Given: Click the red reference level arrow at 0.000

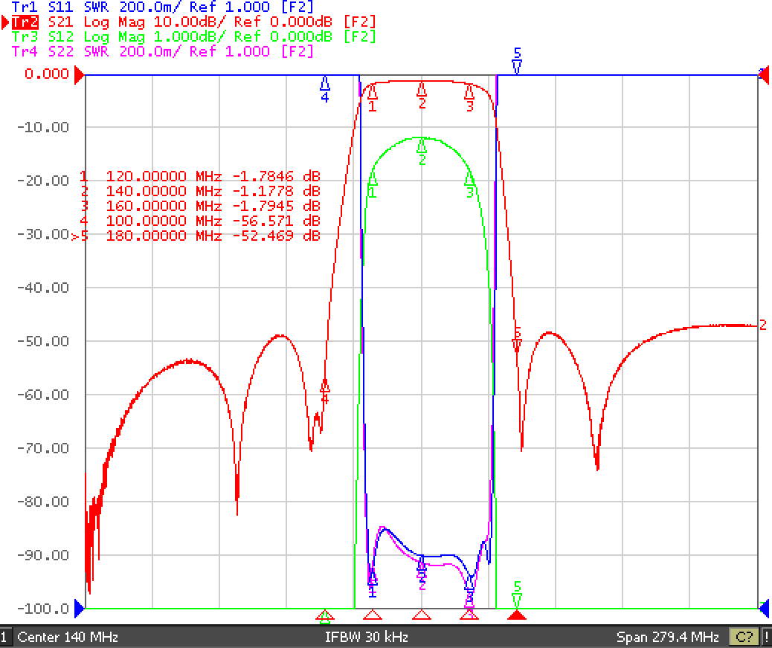Looking at the screenshot, I should coord(80,75).
